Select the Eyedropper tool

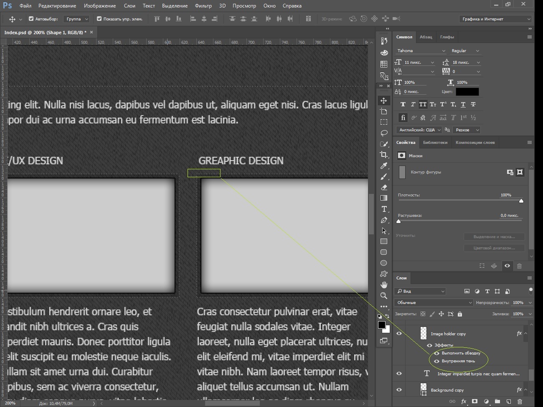(x=384, y=166)
